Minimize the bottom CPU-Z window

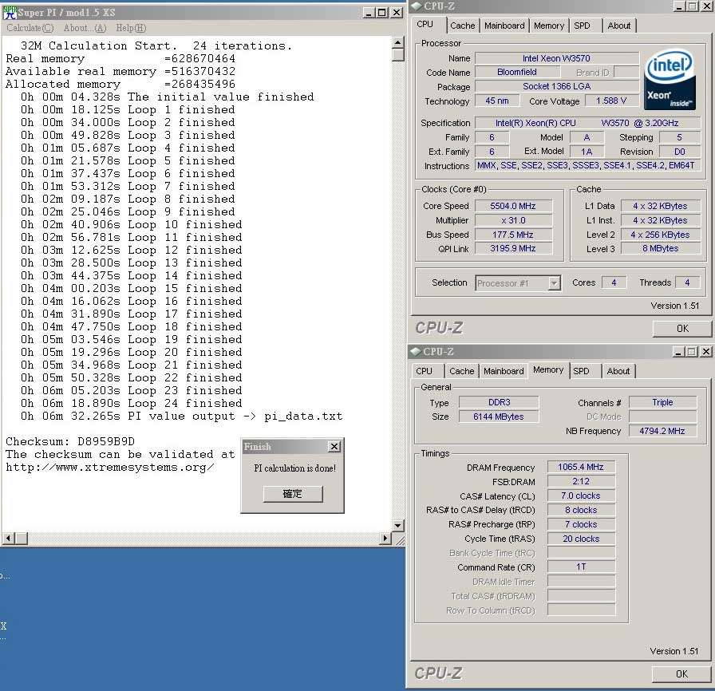pyautogui.click(x=678, y=351)
